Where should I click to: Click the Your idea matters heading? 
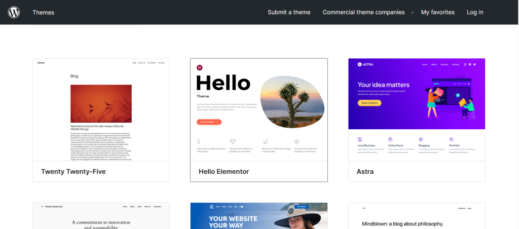[383, 85]
